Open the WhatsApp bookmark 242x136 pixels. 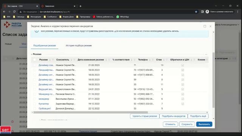pyautogui.click(x=123, y=17)
